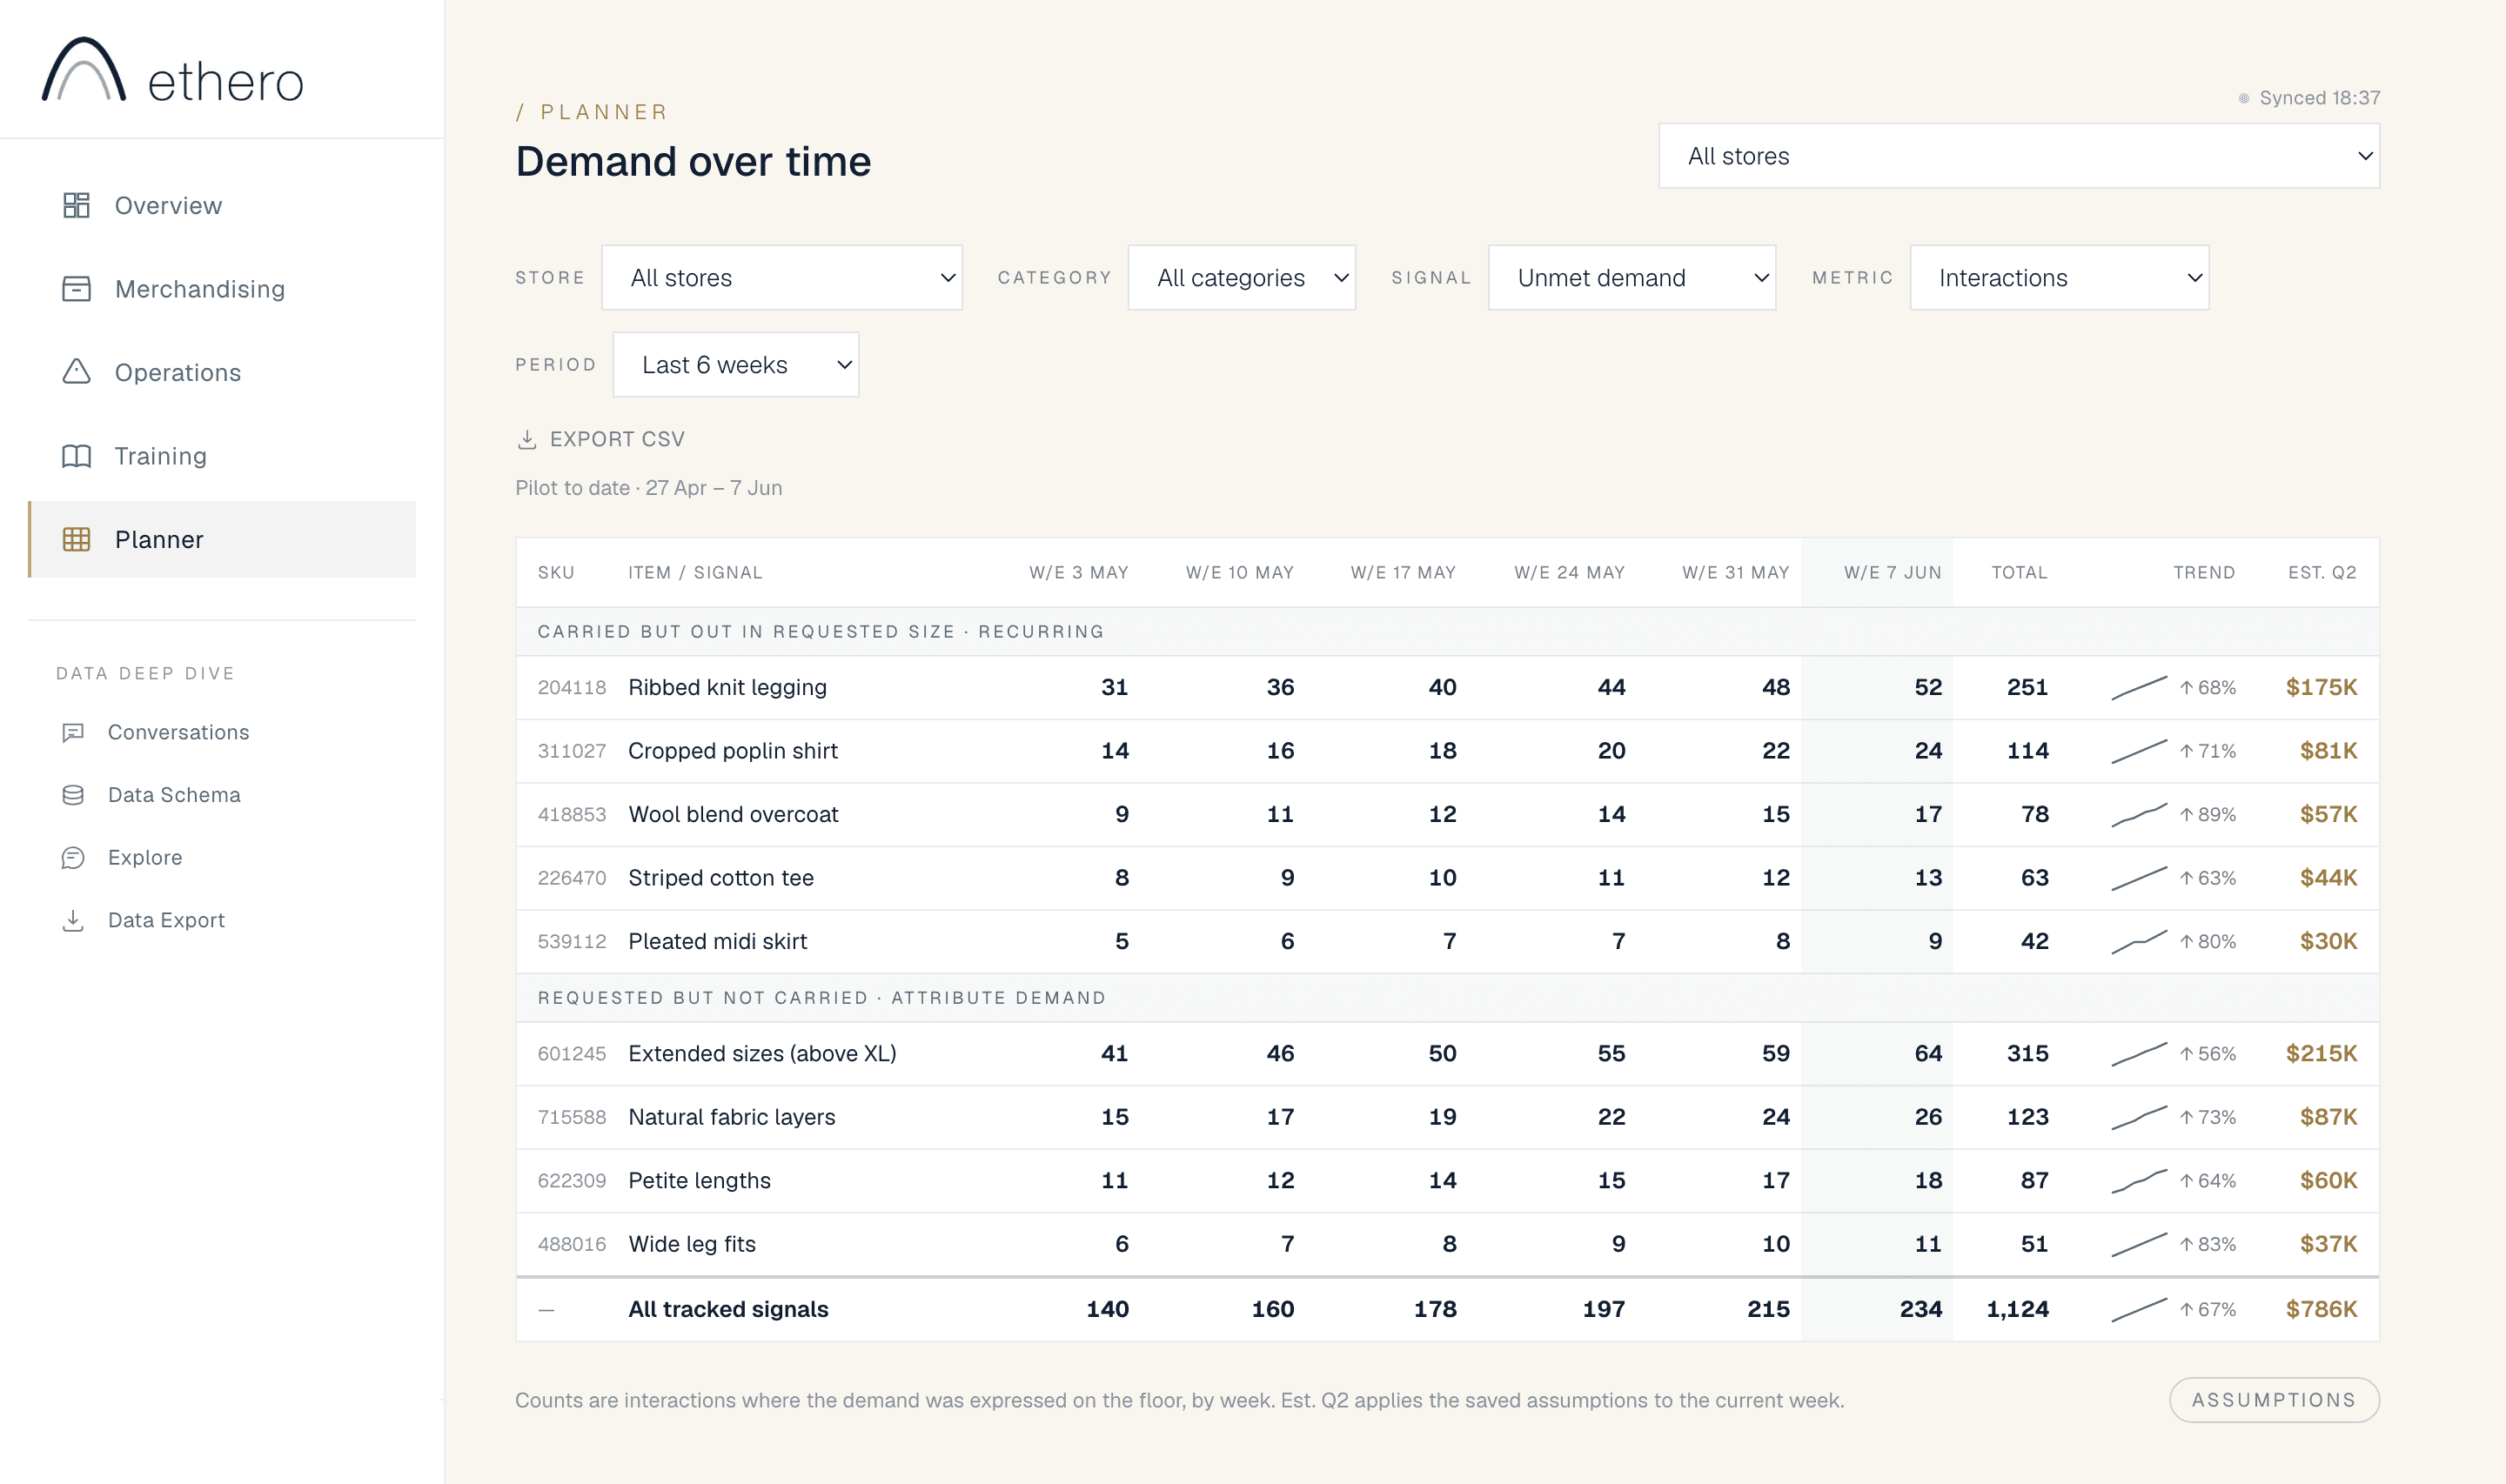Viewport: 2506px width, 1484px height.
Task: Click the 1,124 grand total value
Action: 2017,1310
